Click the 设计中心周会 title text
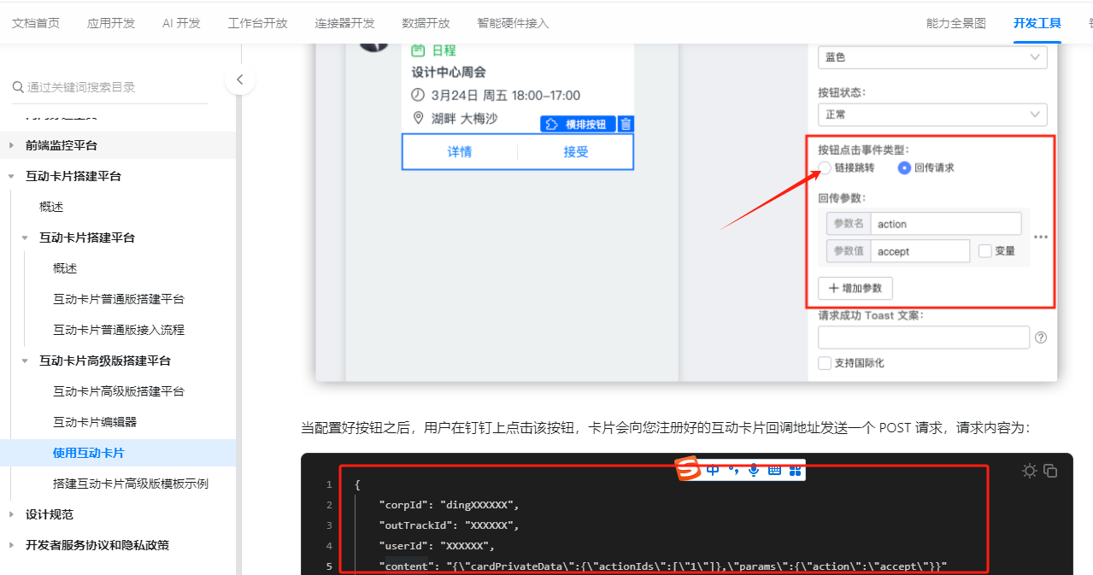The height and width of the screenshot is (575, 1093). point(449,73)
